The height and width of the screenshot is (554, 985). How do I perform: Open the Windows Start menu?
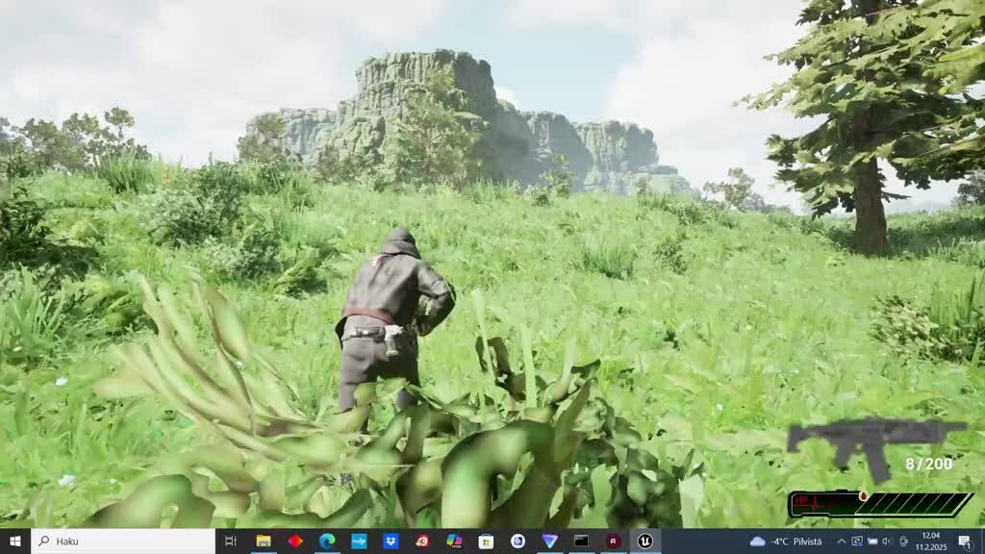point(14,541)
